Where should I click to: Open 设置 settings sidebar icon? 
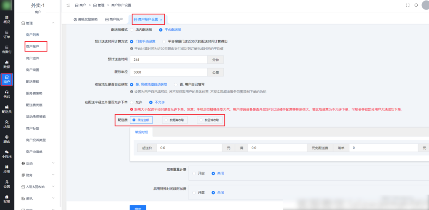click(x=7, y=185)
